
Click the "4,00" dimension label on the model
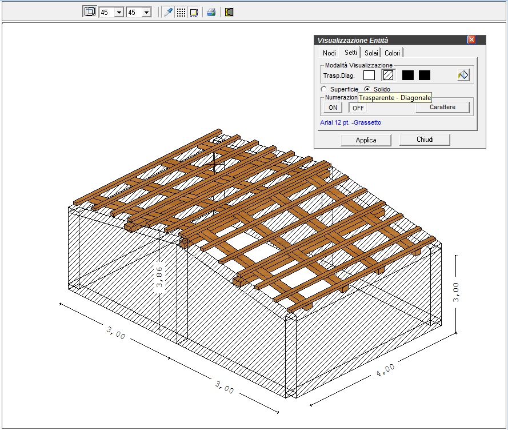(x=386, y=370)
